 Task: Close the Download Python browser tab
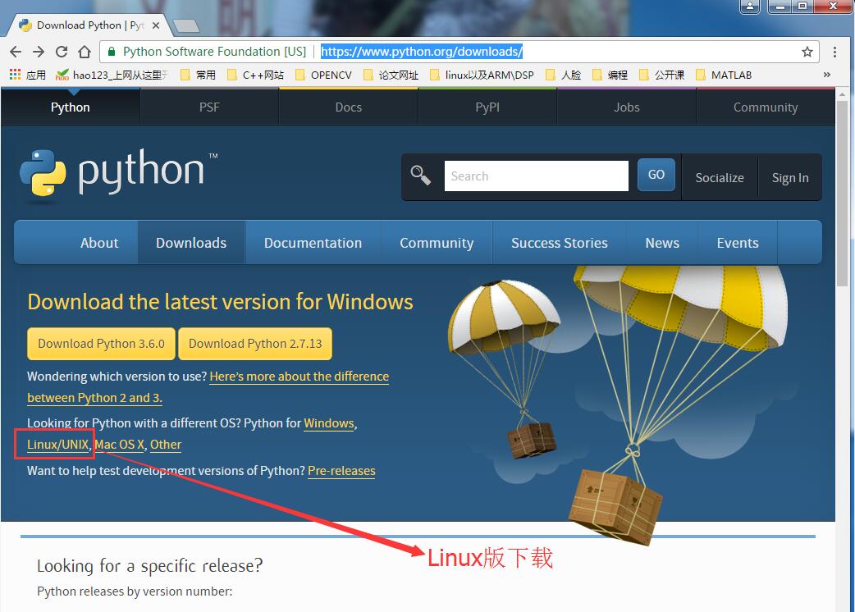[x=156, y=25]
